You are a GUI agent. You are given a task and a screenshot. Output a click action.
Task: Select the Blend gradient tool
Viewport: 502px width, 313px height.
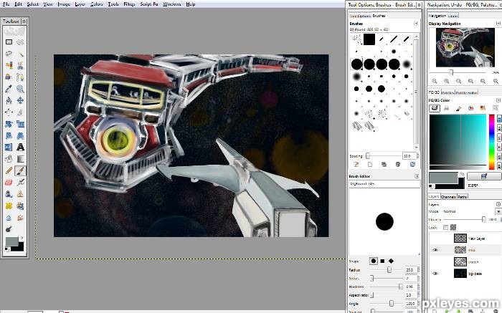click(20, 158)
